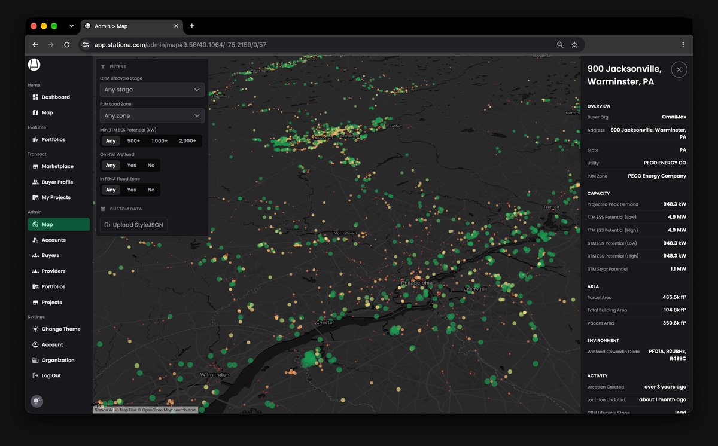The width and height of the screenshot is (718, 446).
Task: Click the My Projects icon
Action: (35, 197)
